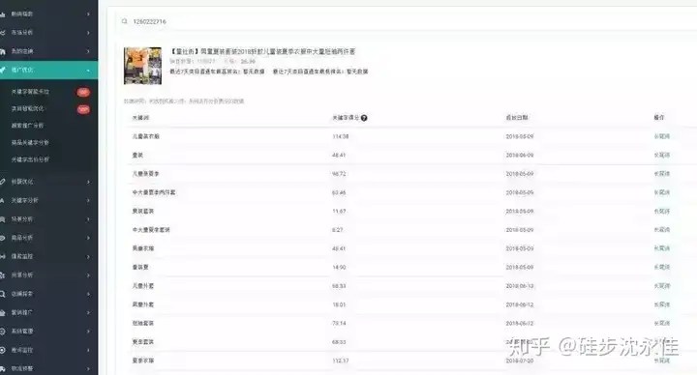The width and height of the screenshot is (697, 375).
Task: Click the paper plane icon on the highlighted sidebar item
Action: pyautogui.click(x=3, y=70)
